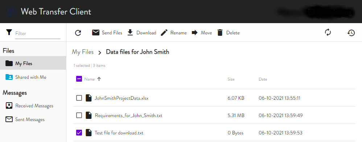The width and height of the screenshot is (362, 142).
Task: Refresh the file list
Action: tap(78, 33)
